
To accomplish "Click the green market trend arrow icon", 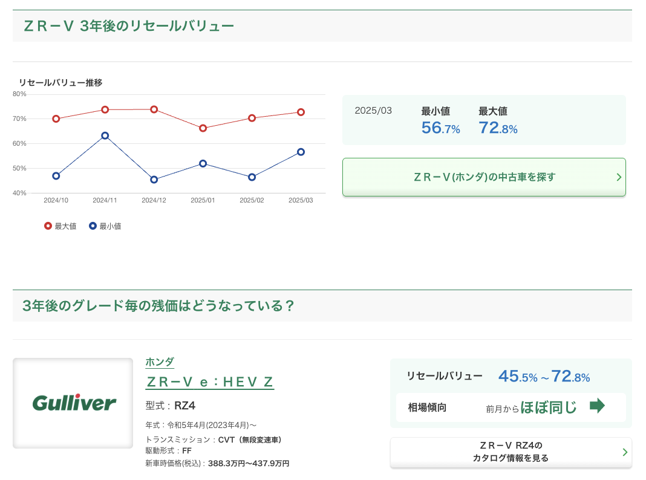I will coord(597,406).
